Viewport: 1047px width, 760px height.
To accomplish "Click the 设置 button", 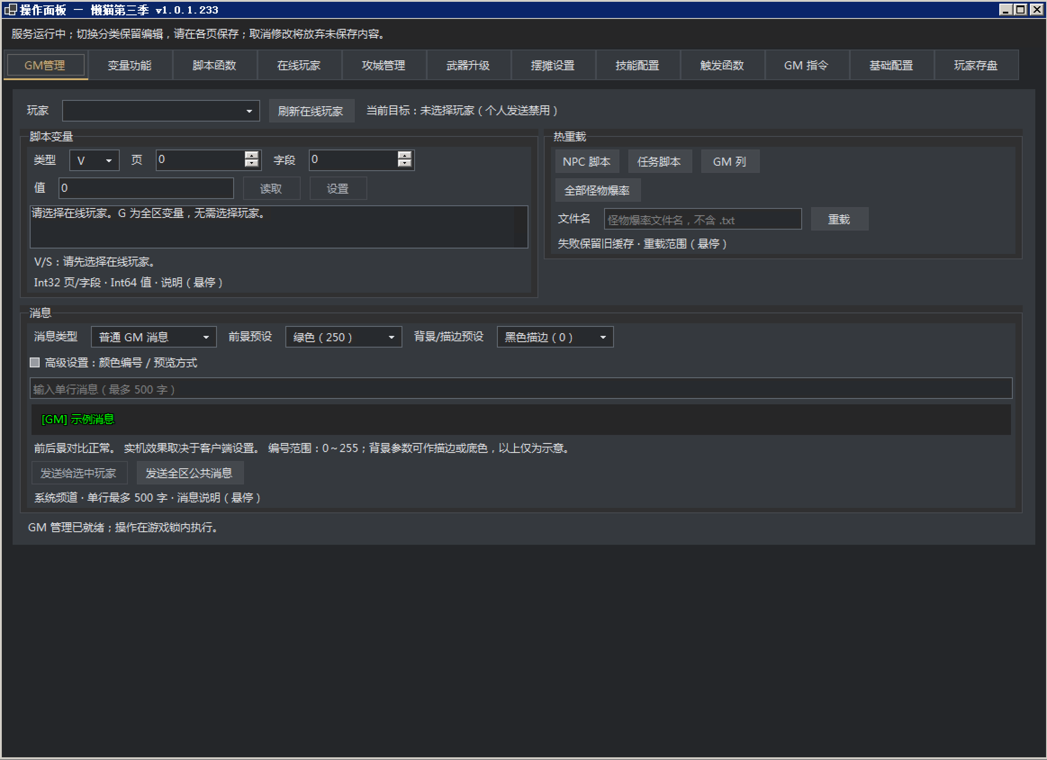I will 338,188.
